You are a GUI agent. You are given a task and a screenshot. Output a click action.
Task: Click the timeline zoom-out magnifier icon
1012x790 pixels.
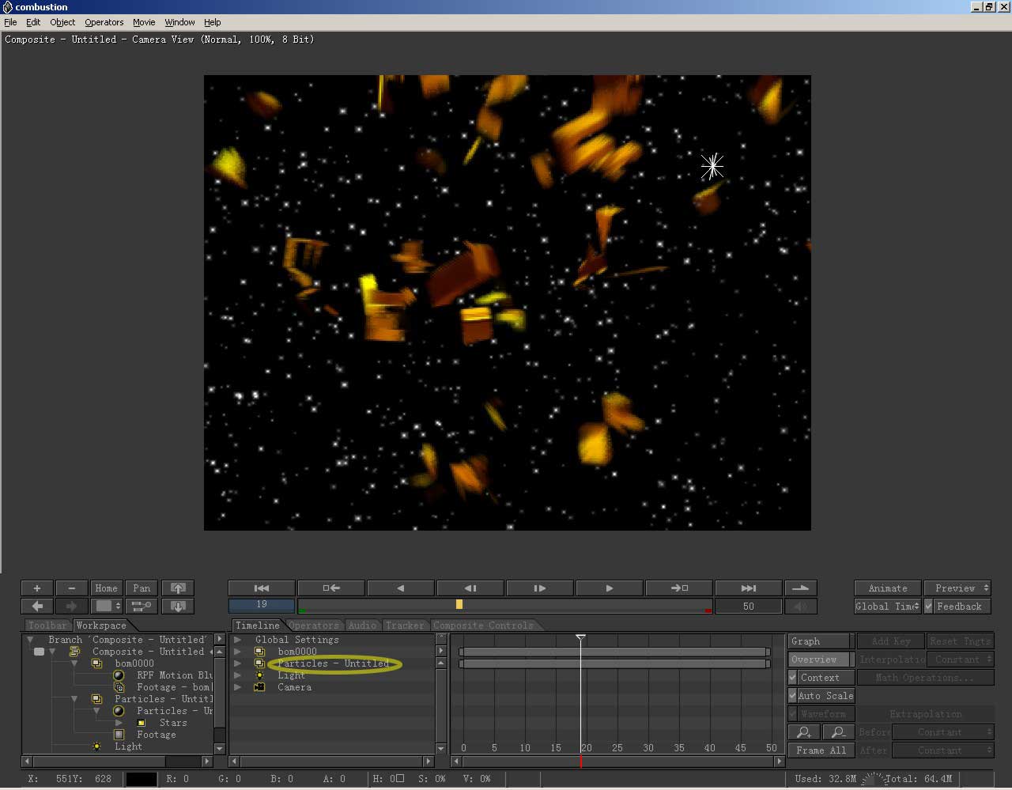838,732
